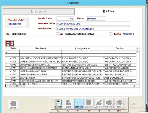This screenshot has width=148, height=113.
Task: Click the No. de Carro field
Action: coord(65,19)
